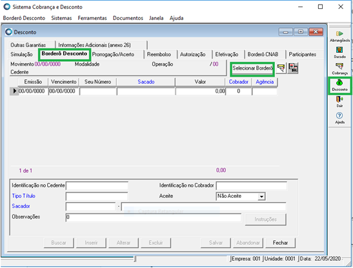Switch to the Participantes tab
This screenshot has width=353, height=268.
[x=303, y=54]
